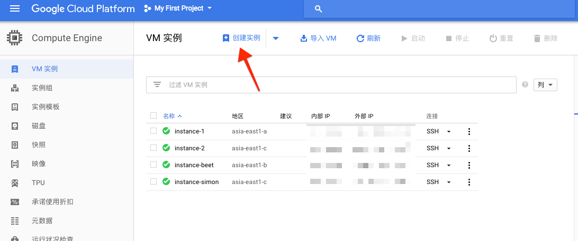The width and height of the screenshot is (578, 241).
Task: Connect to instance-1 via SSH
Action: [x=432, y=131]
